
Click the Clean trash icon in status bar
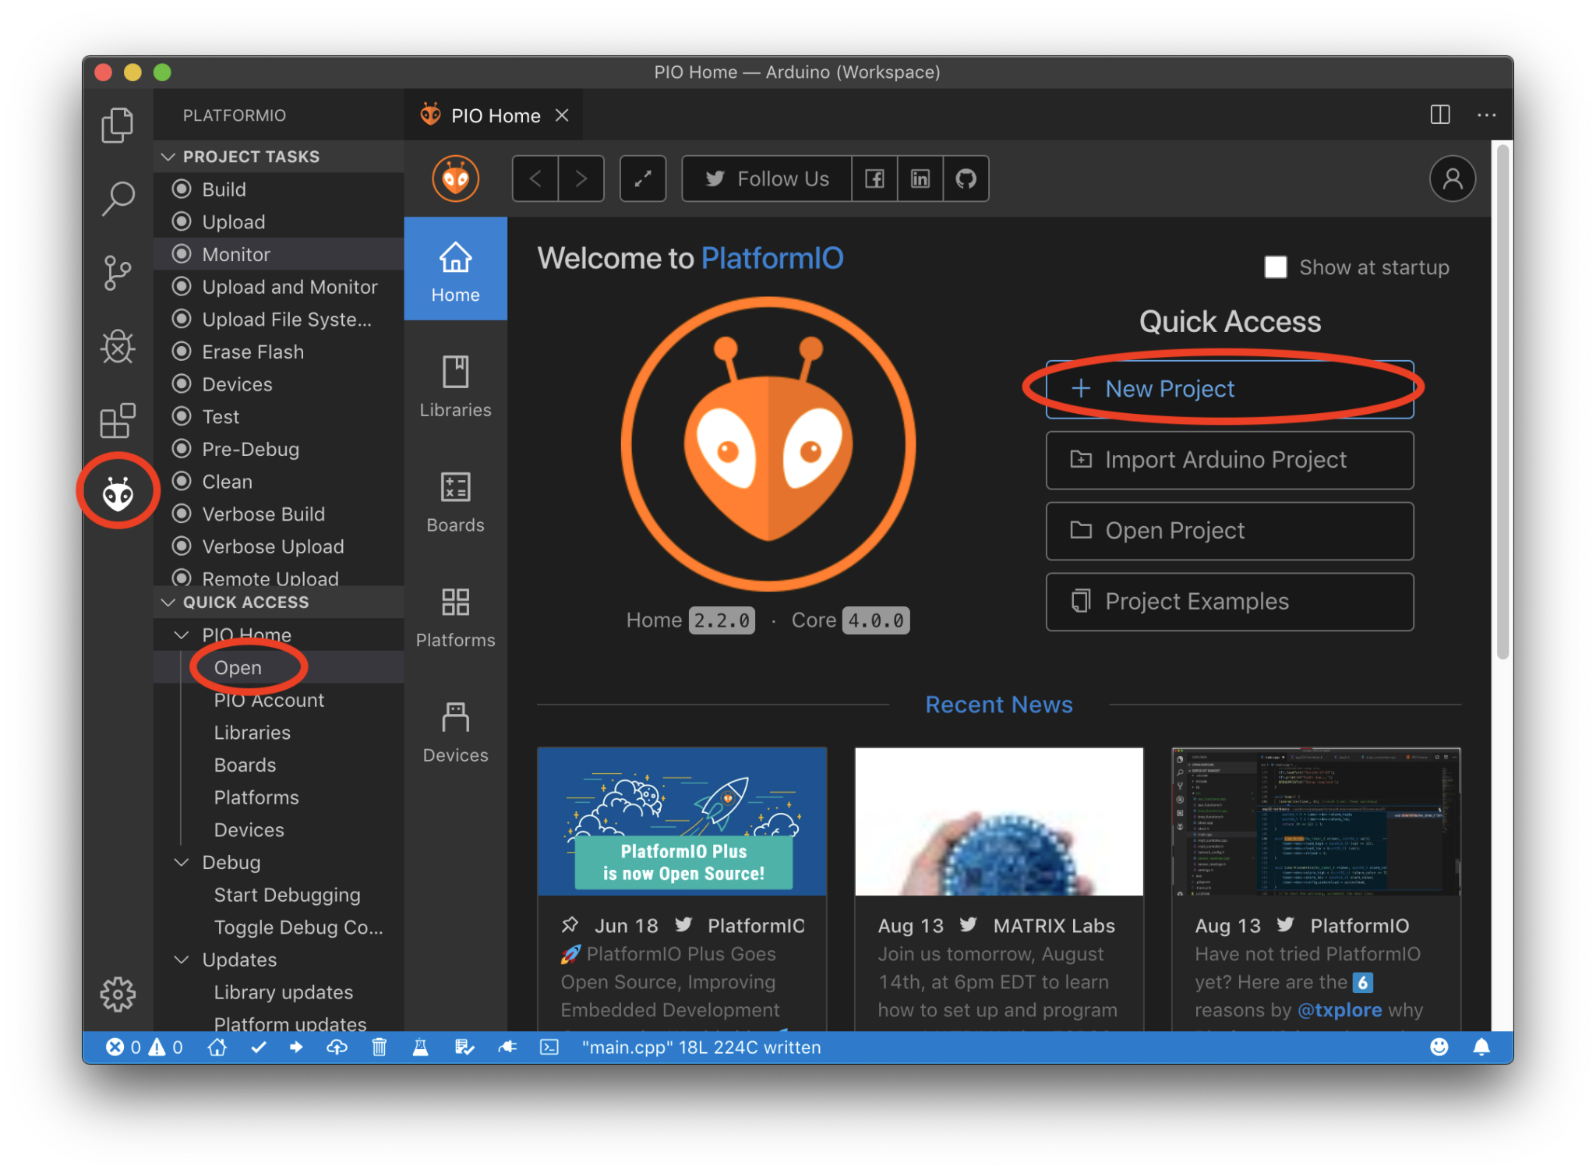pyautogui.click(x=380, y=1048)
